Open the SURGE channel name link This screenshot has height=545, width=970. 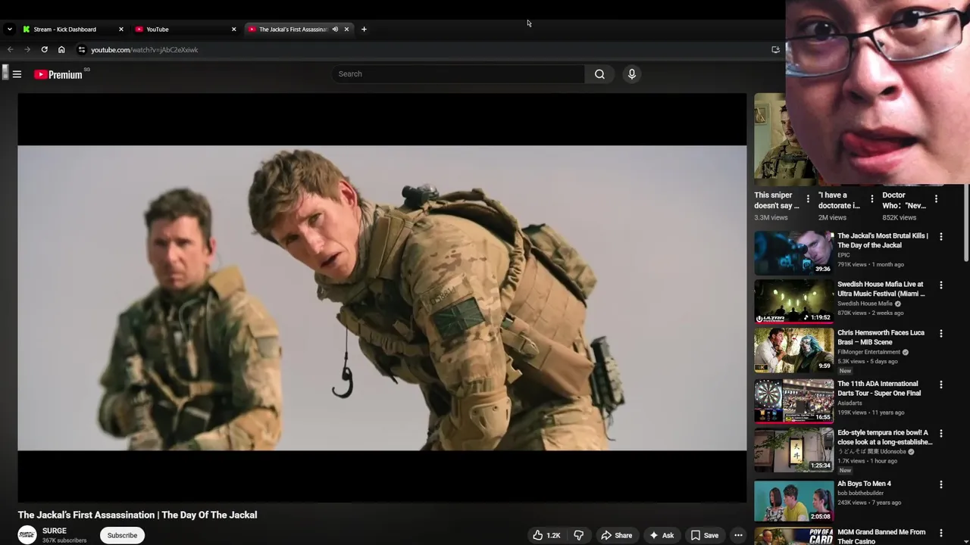pos(55,531)
